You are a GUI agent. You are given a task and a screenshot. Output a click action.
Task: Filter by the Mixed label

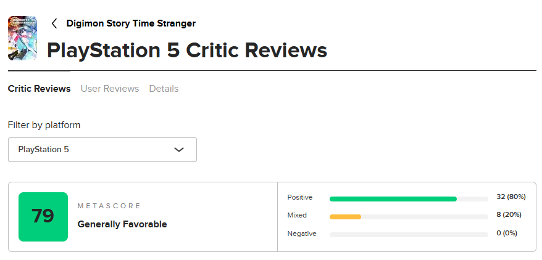(x=297, y=215)
